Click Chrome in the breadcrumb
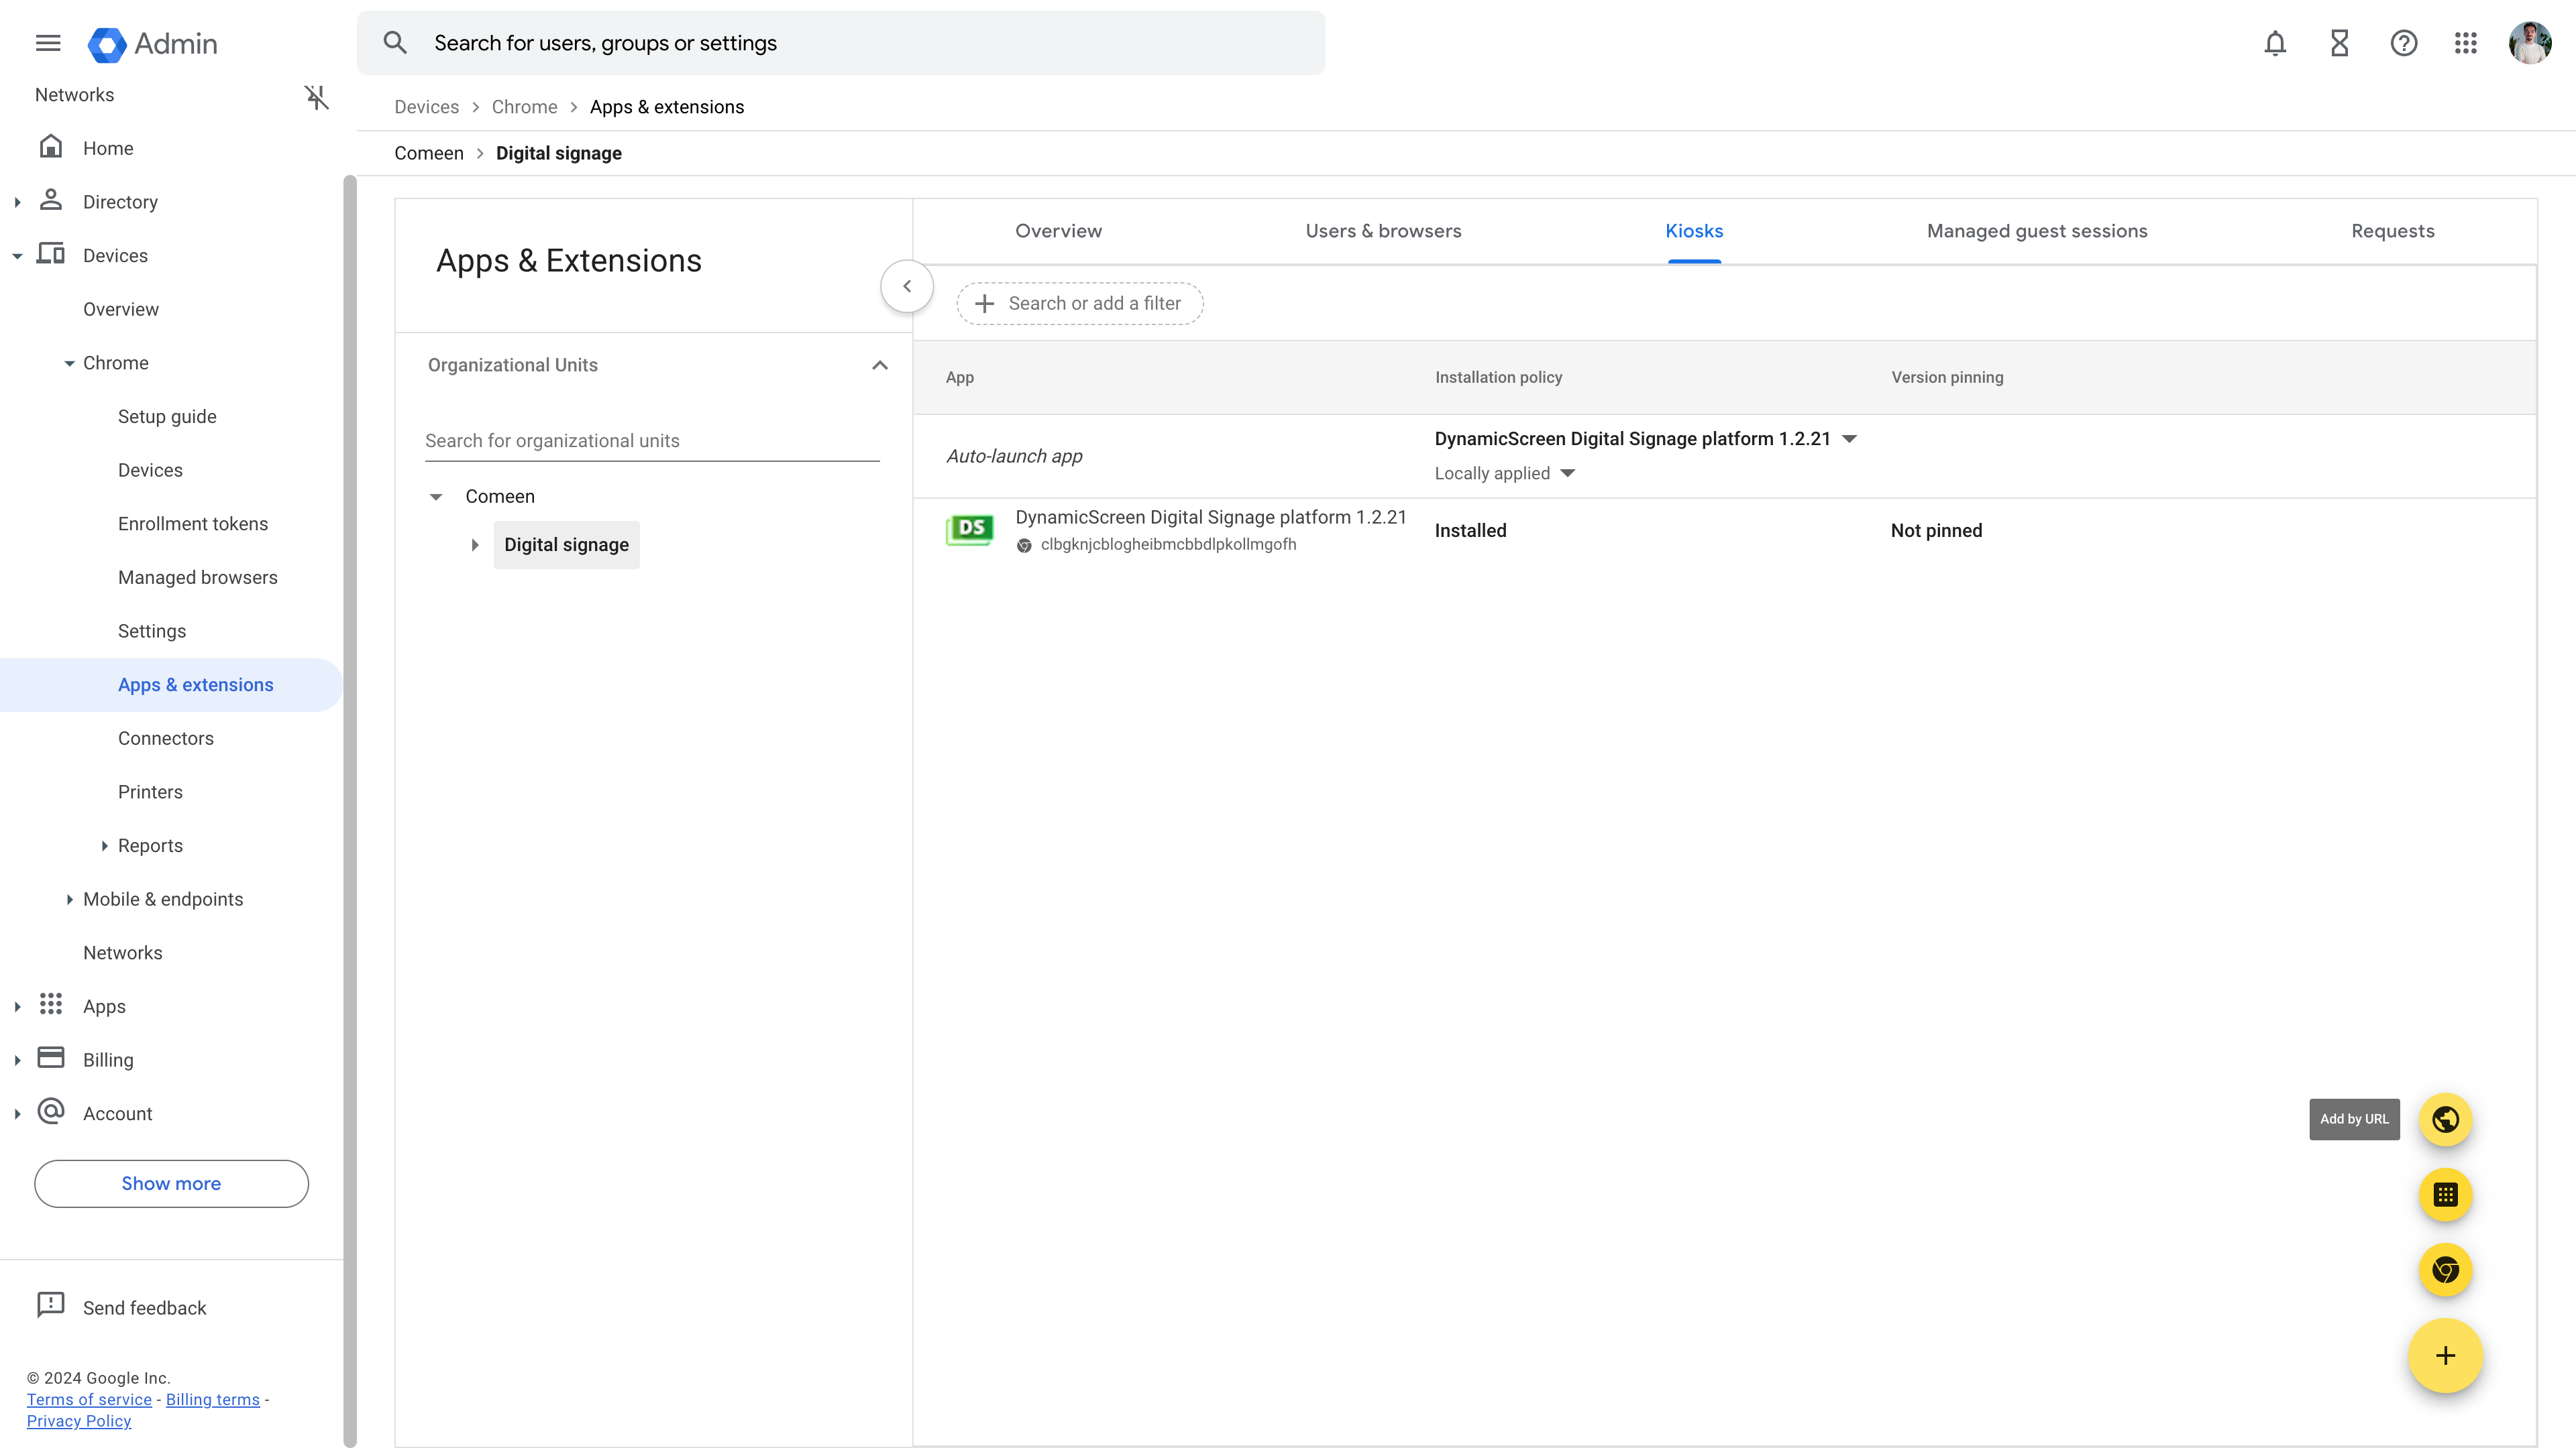Viewport: 2576px width, 1448px height. pyautogui.click(x=524, y=107)
